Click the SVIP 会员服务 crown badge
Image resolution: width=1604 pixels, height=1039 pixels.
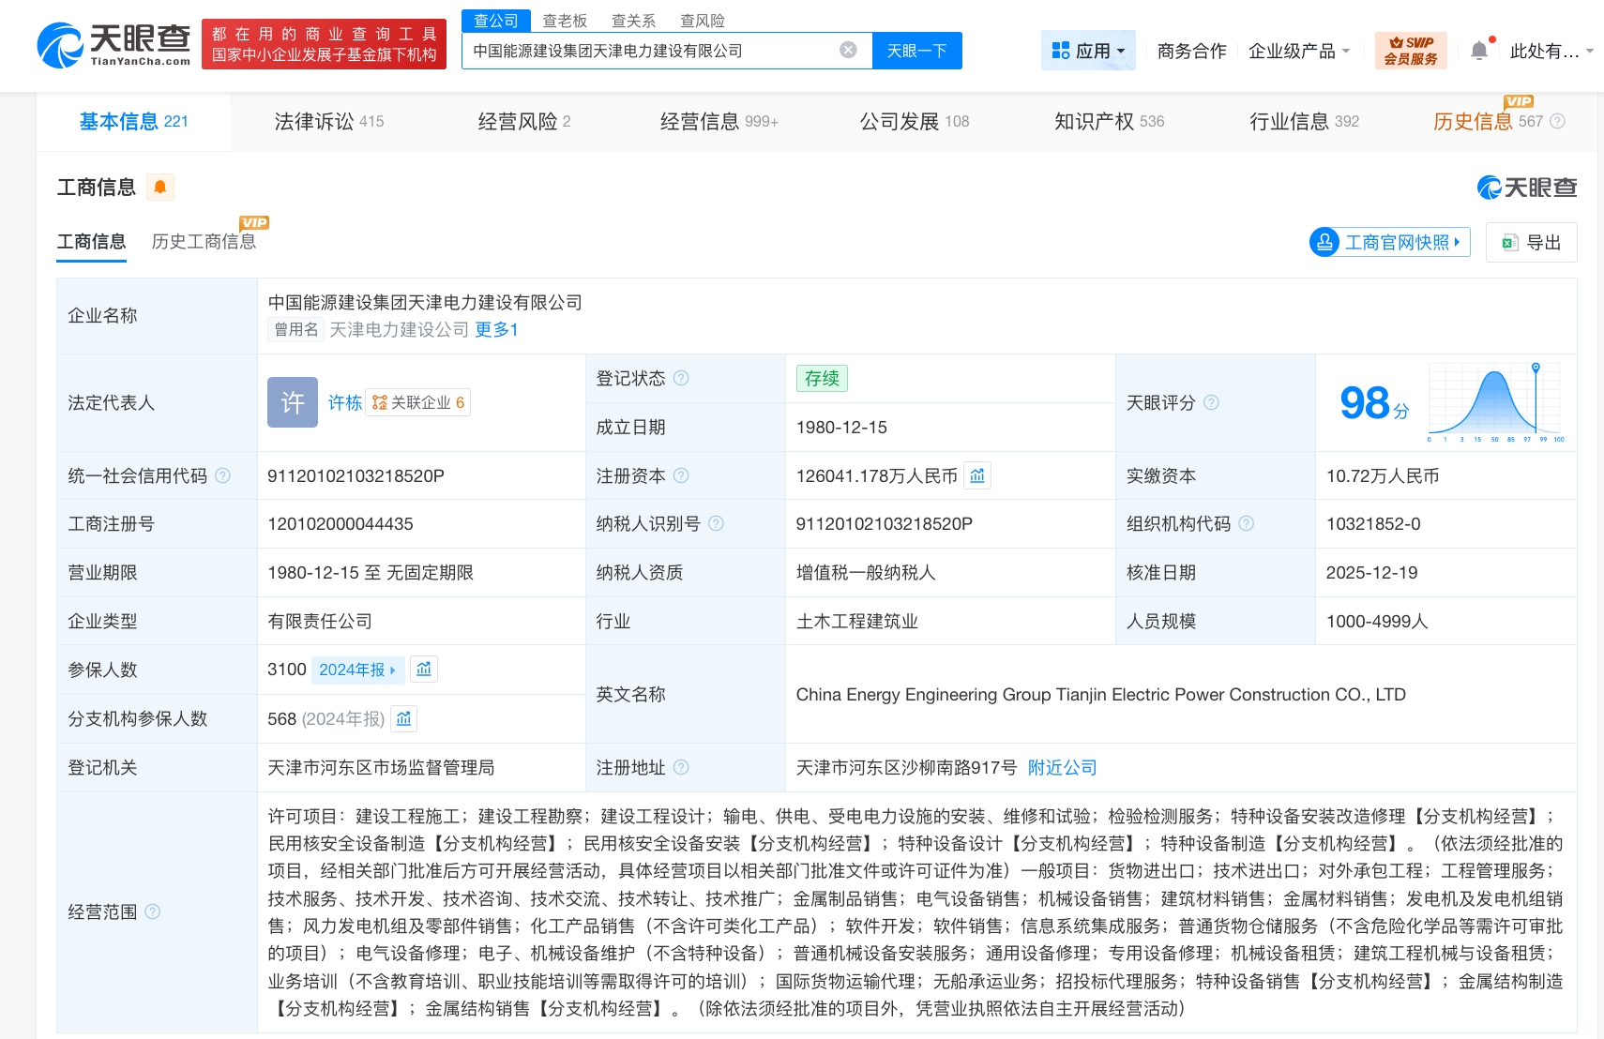(x=1410, y=50)
